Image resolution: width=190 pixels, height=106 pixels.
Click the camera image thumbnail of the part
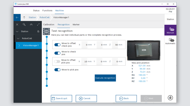(x=144, y=50)
